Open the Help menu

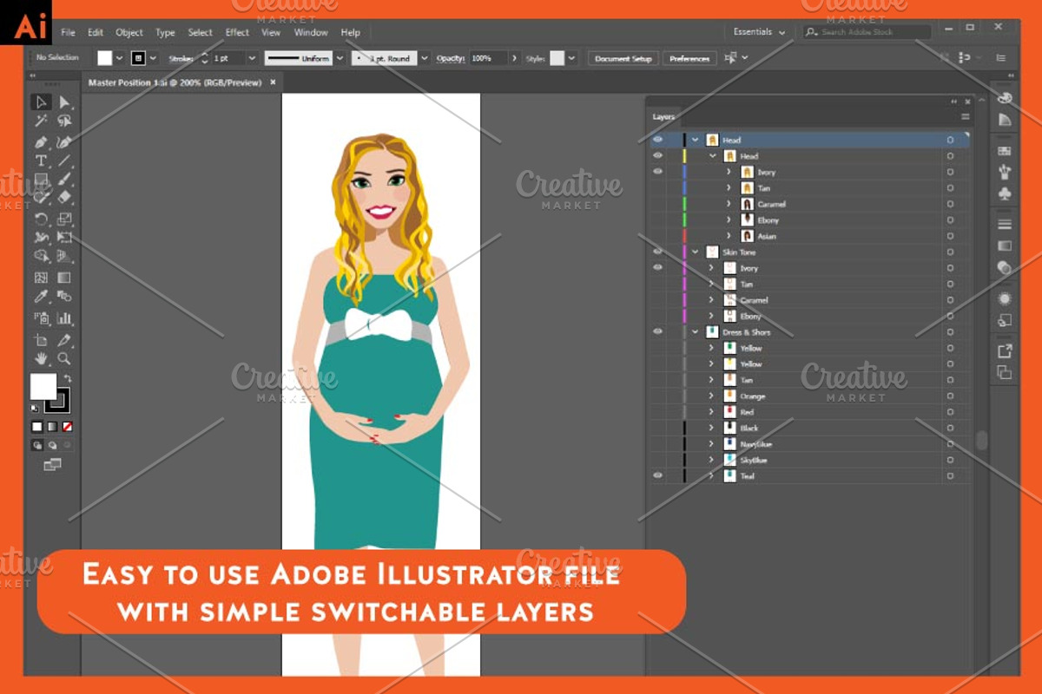click(350, 33)
